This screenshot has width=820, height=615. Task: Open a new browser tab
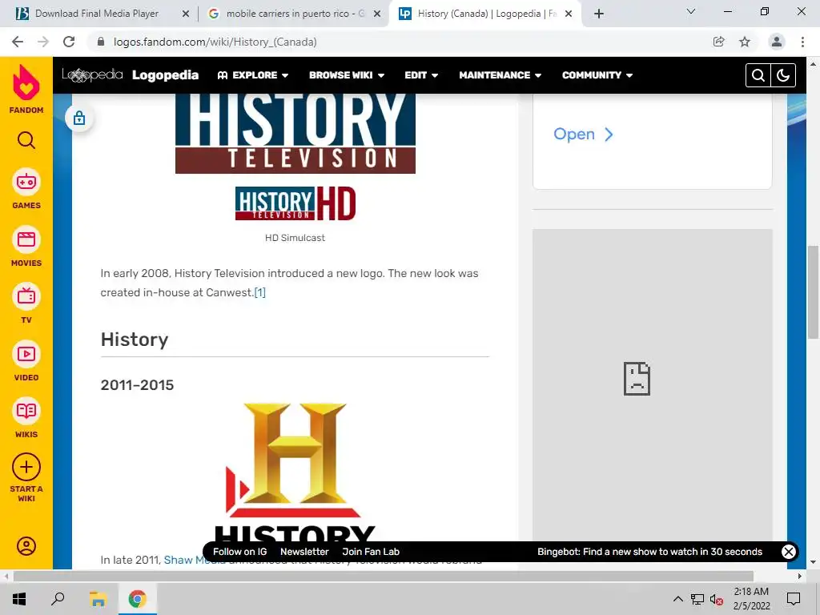click(599, 14)
